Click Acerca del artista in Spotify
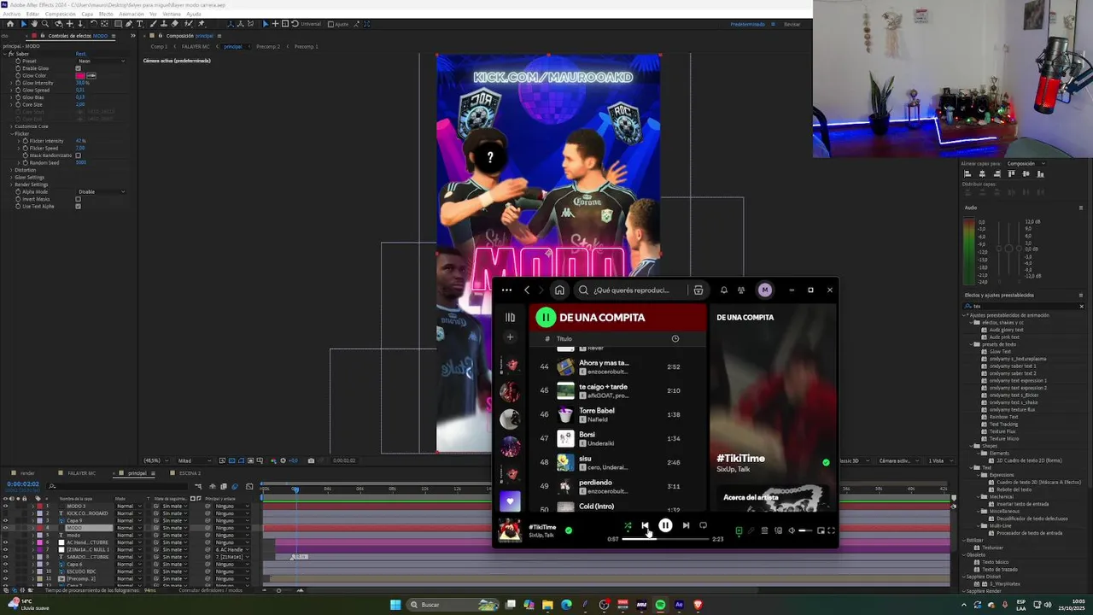Viewport: 1093px width, 615px height. pyautogui.click(x=751, y=497)
